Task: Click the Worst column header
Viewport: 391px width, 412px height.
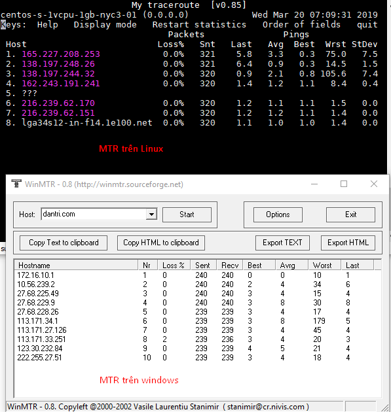Action: coord(325,266)
